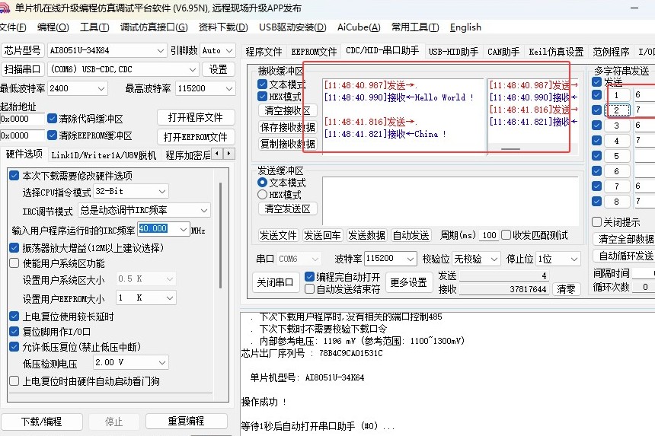The image size is (655, 436).
Task: Enable 自动发送结束符 checkbox
Action: (x=309, y=288)
